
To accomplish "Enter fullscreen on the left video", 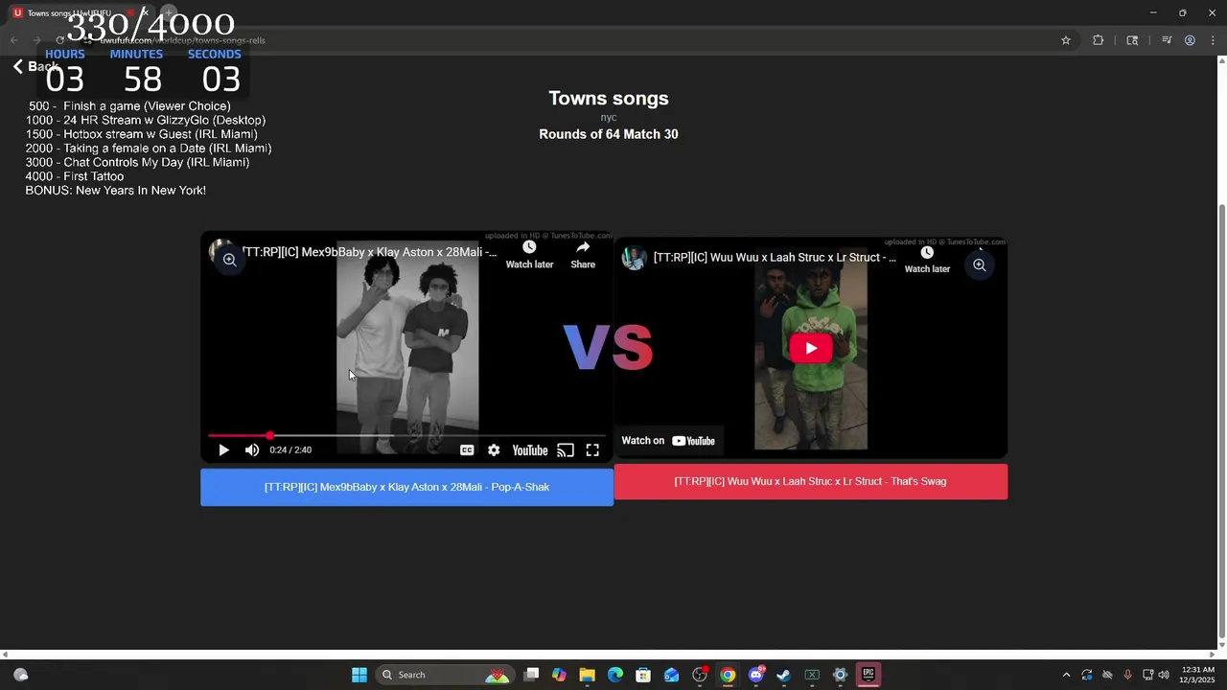I will [592, 450].
